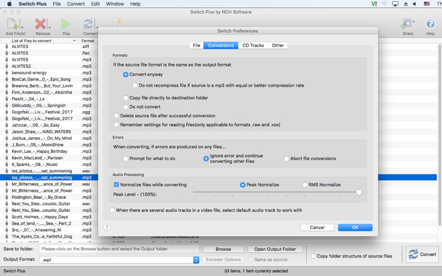Open the Convert menu in menu bar
The width and height of the screenshot is (442, 276).
coord(76,4)
